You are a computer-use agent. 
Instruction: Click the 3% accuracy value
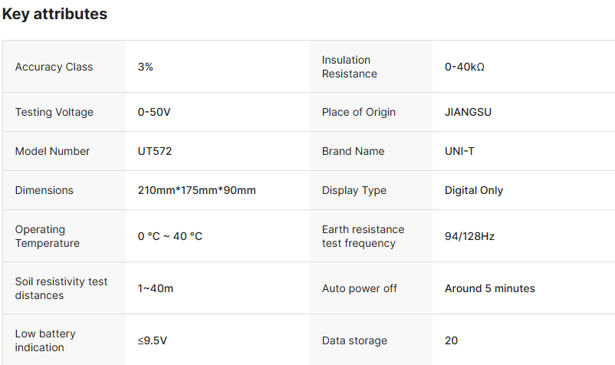coord(146,67)
